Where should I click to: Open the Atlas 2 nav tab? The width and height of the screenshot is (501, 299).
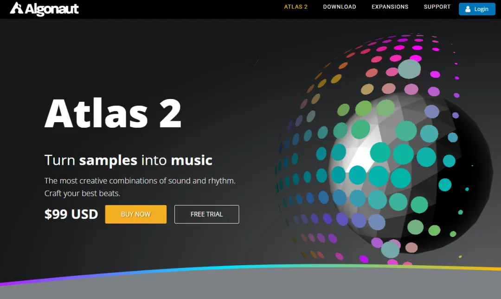pos(295,6)
